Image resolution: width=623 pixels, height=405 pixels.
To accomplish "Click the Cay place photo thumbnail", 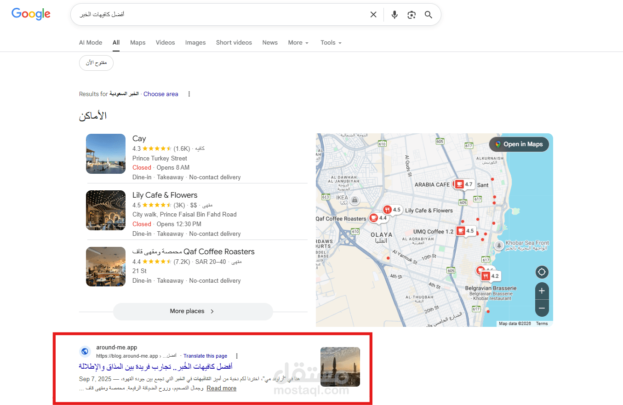I will pos(106,154).
